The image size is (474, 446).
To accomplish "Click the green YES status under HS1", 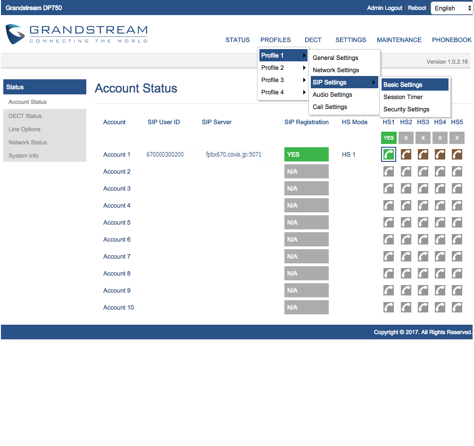I will pyautogui.click(x=389, y=138).
